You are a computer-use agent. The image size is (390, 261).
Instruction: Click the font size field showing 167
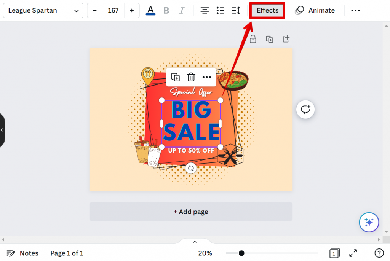(x=113, y=11)
